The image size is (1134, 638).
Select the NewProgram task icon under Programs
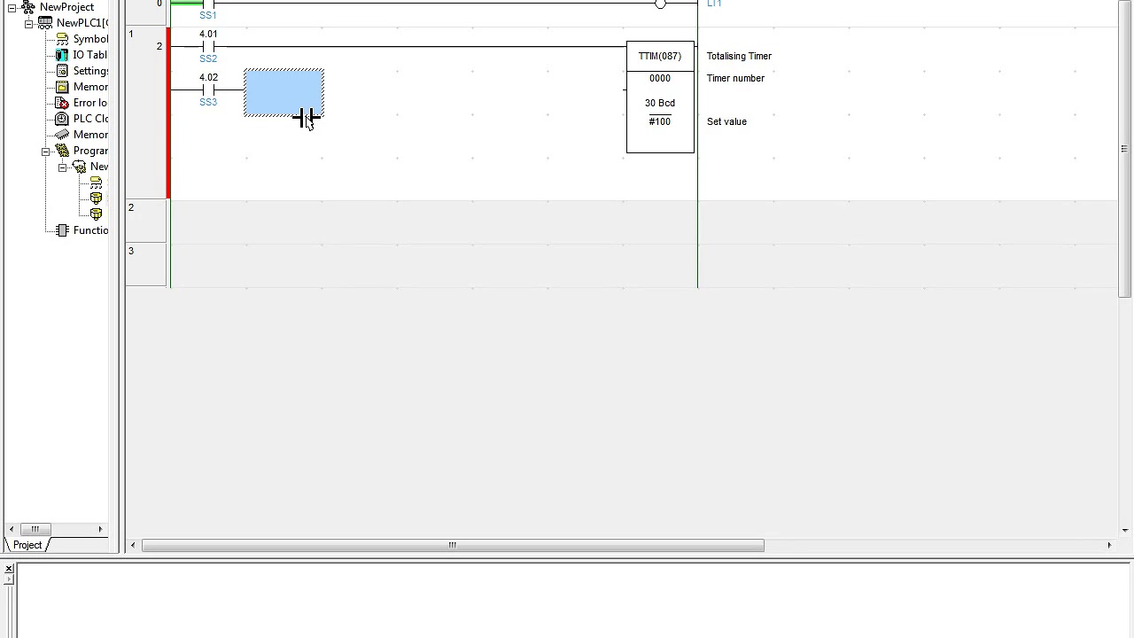pos(79,167)
